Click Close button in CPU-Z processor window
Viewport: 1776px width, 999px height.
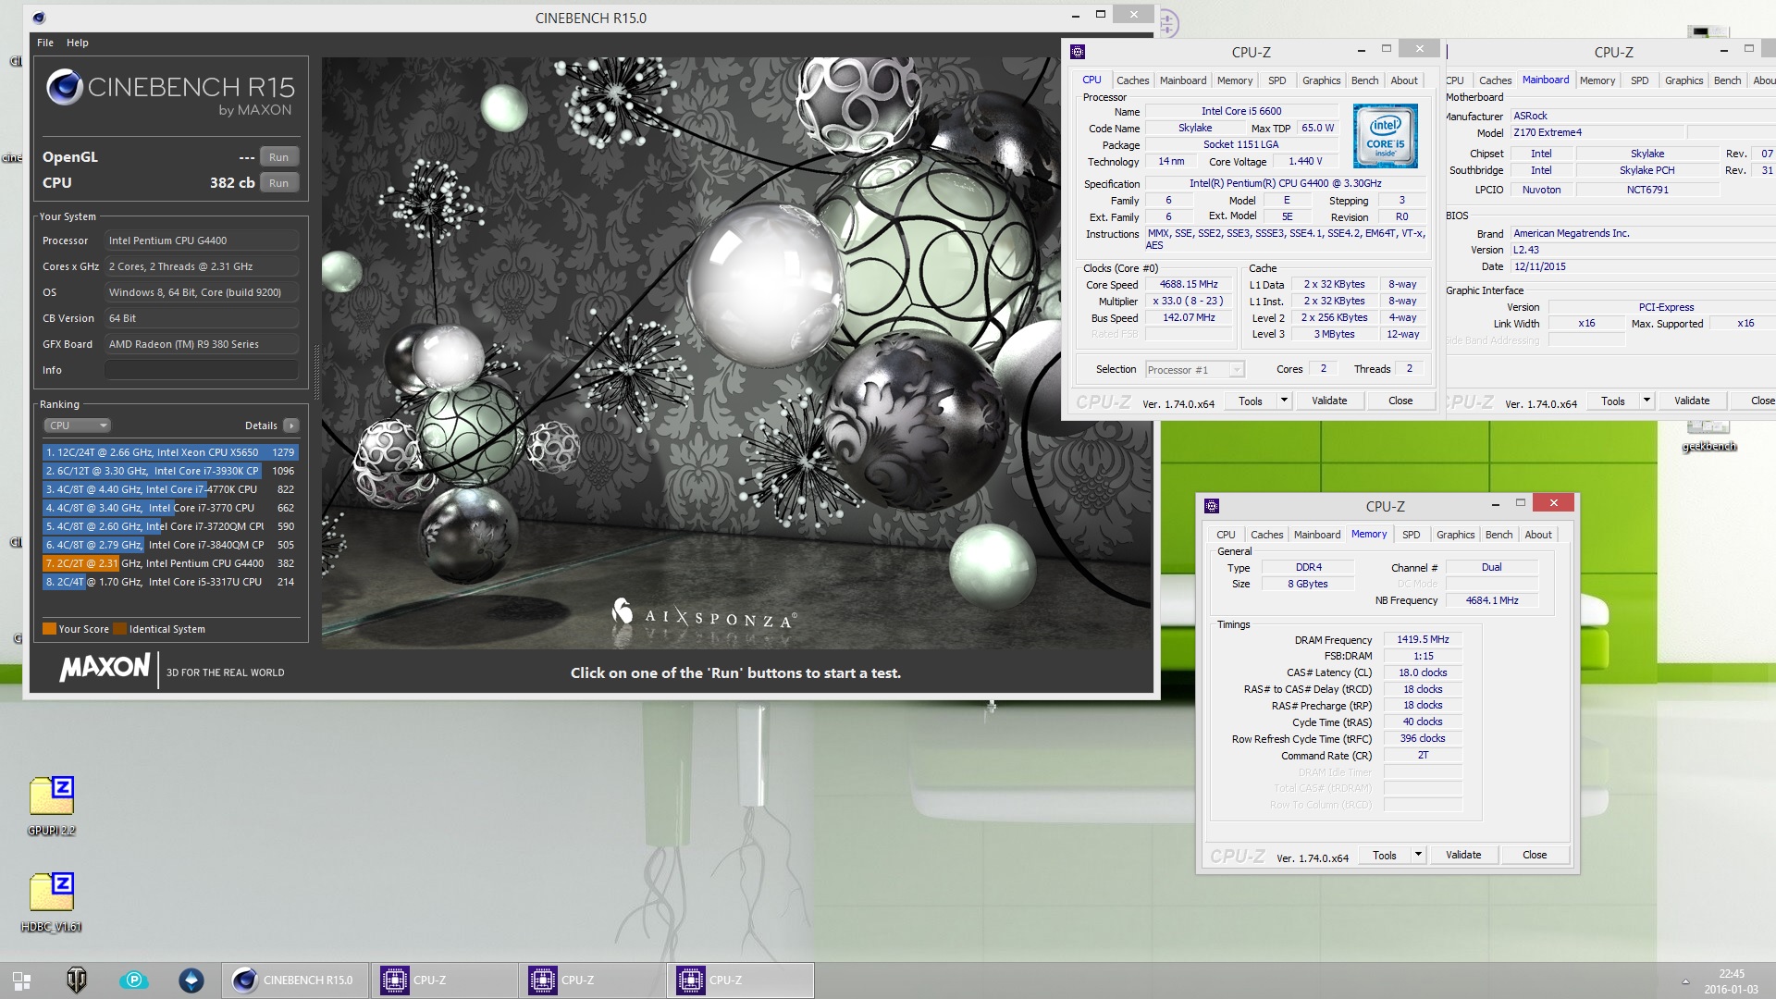[x=1400, y=401]
